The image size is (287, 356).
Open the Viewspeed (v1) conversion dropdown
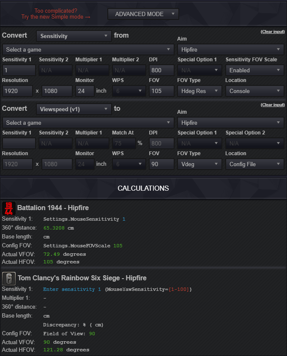tap(74, 109)
